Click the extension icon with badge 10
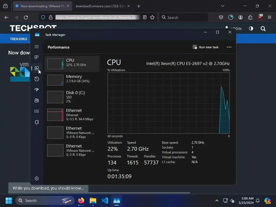The image size is (276, 207). point(260,17)
